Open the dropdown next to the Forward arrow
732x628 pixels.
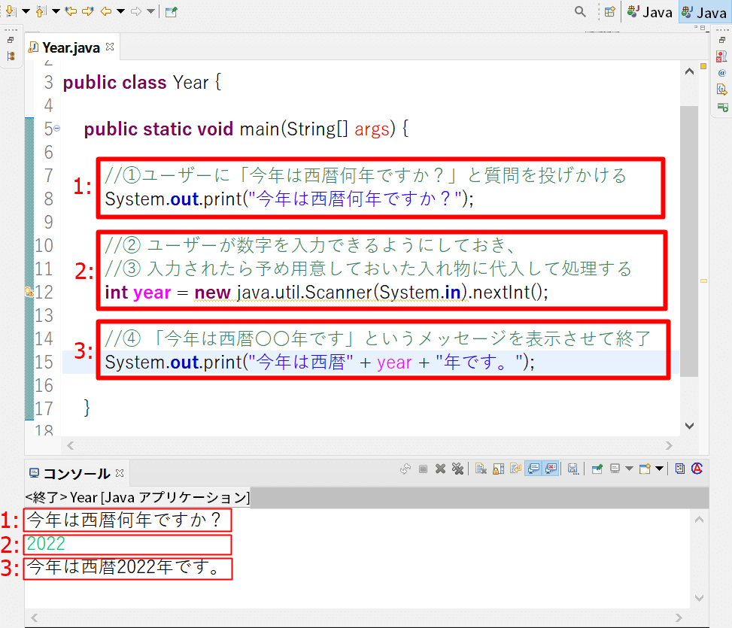click(150, 12)
